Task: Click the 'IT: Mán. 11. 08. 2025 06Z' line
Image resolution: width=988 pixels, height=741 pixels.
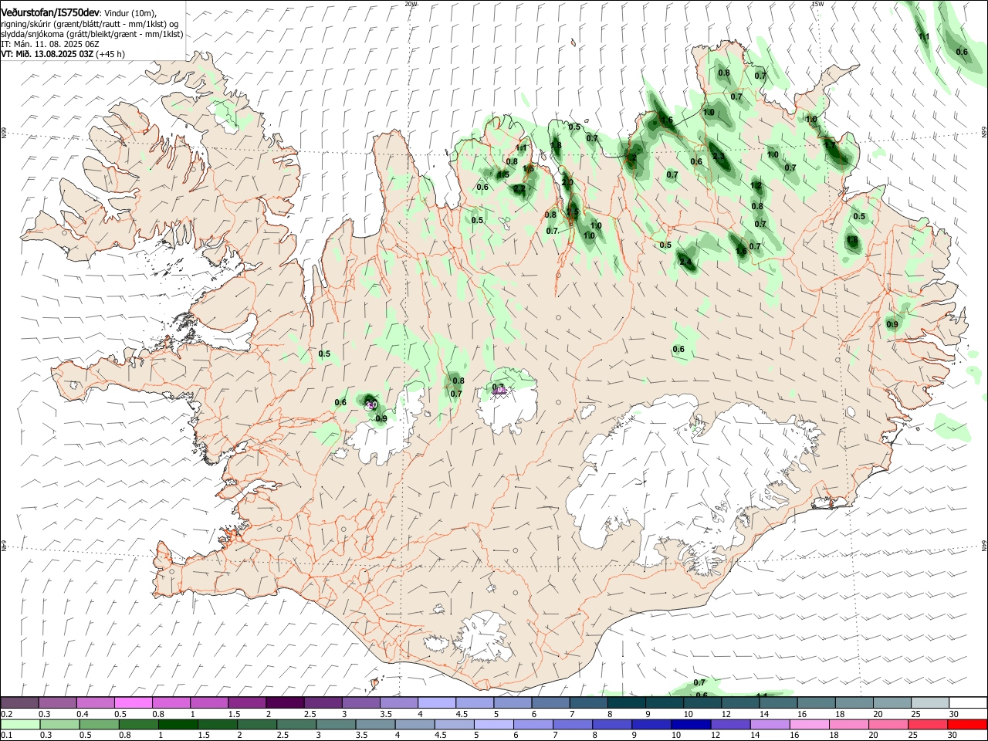Action: tap(50, 44)
